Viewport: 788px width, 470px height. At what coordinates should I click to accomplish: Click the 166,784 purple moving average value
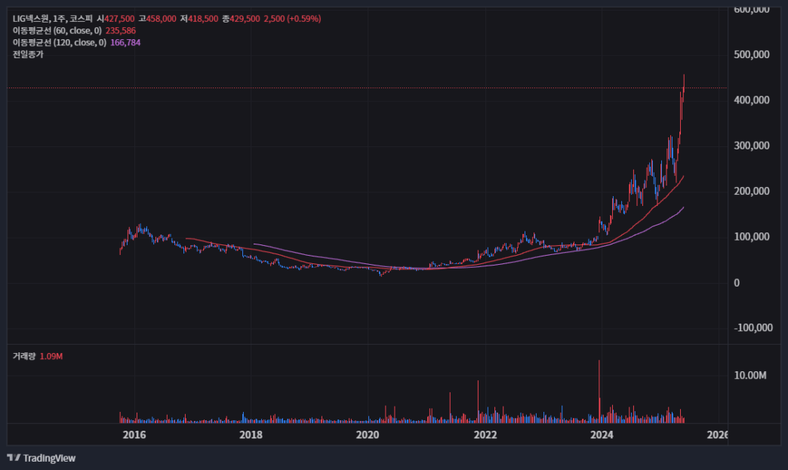125,43
